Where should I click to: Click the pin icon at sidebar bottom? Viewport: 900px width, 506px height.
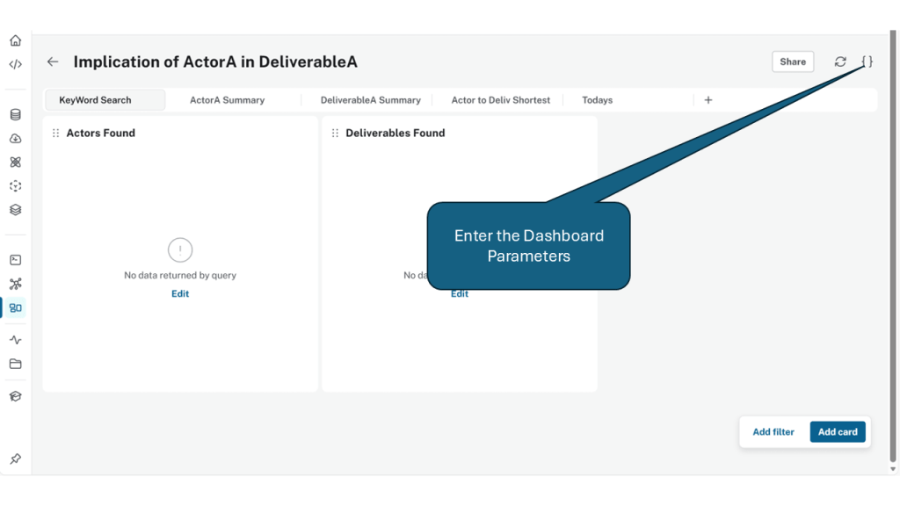coord(15,459)
